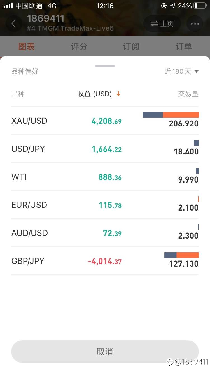Open the 订阅 tab
Screen dimensions: 210x374
click(131, 47)
